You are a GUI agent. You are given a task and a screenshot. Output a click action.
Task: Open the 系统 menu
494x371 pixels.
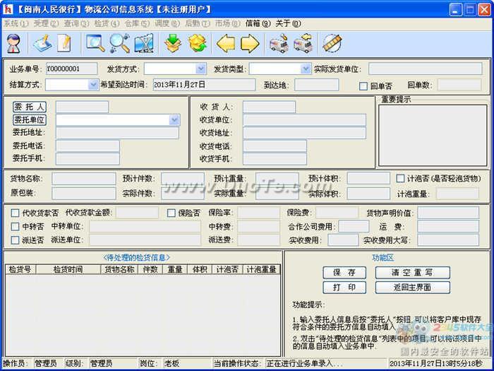tap(16, 23)
